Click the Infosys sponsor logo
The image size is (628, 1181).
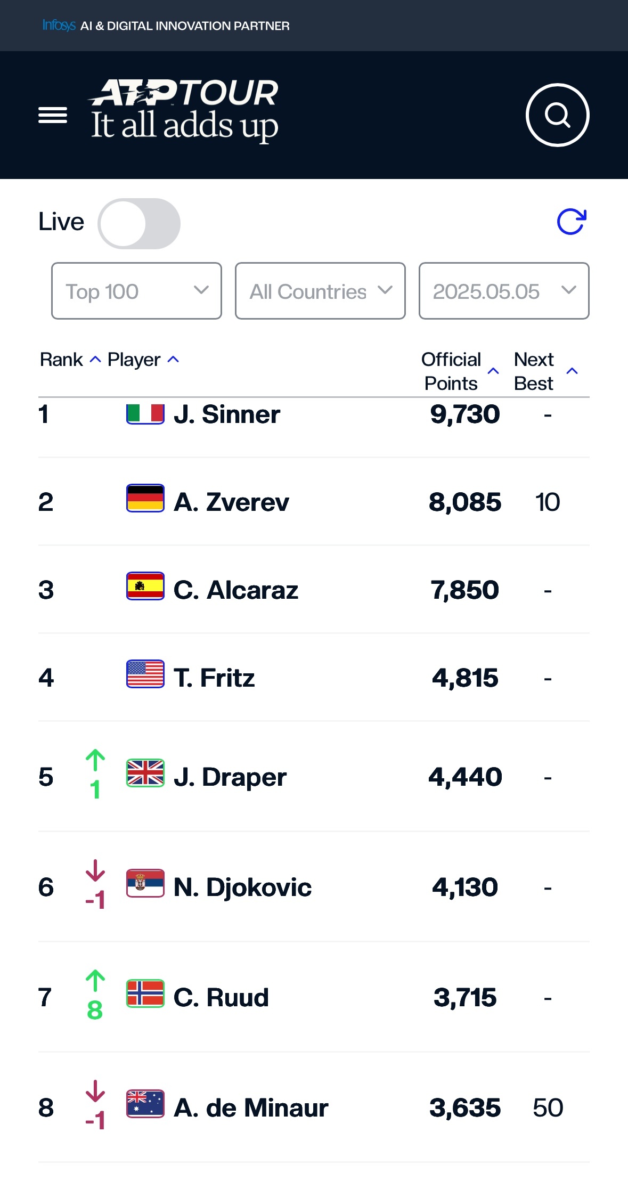click(59, 25)
